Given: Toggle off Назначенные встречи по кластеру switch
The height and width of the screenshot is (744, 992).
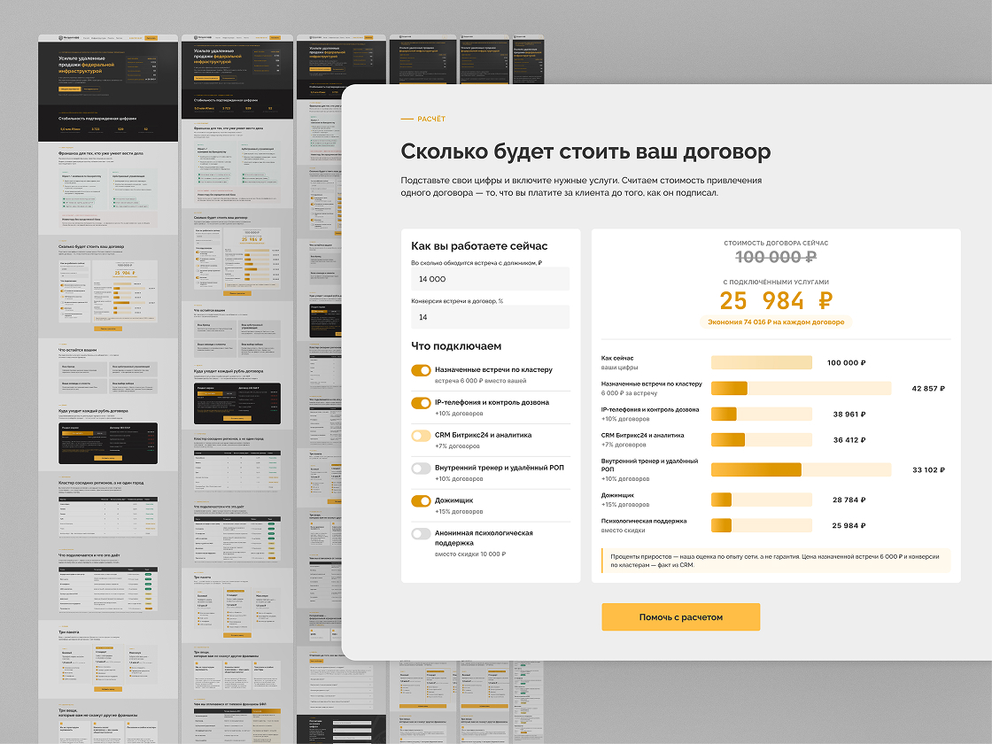Looking at the screenshot, I should pos(421,371).
